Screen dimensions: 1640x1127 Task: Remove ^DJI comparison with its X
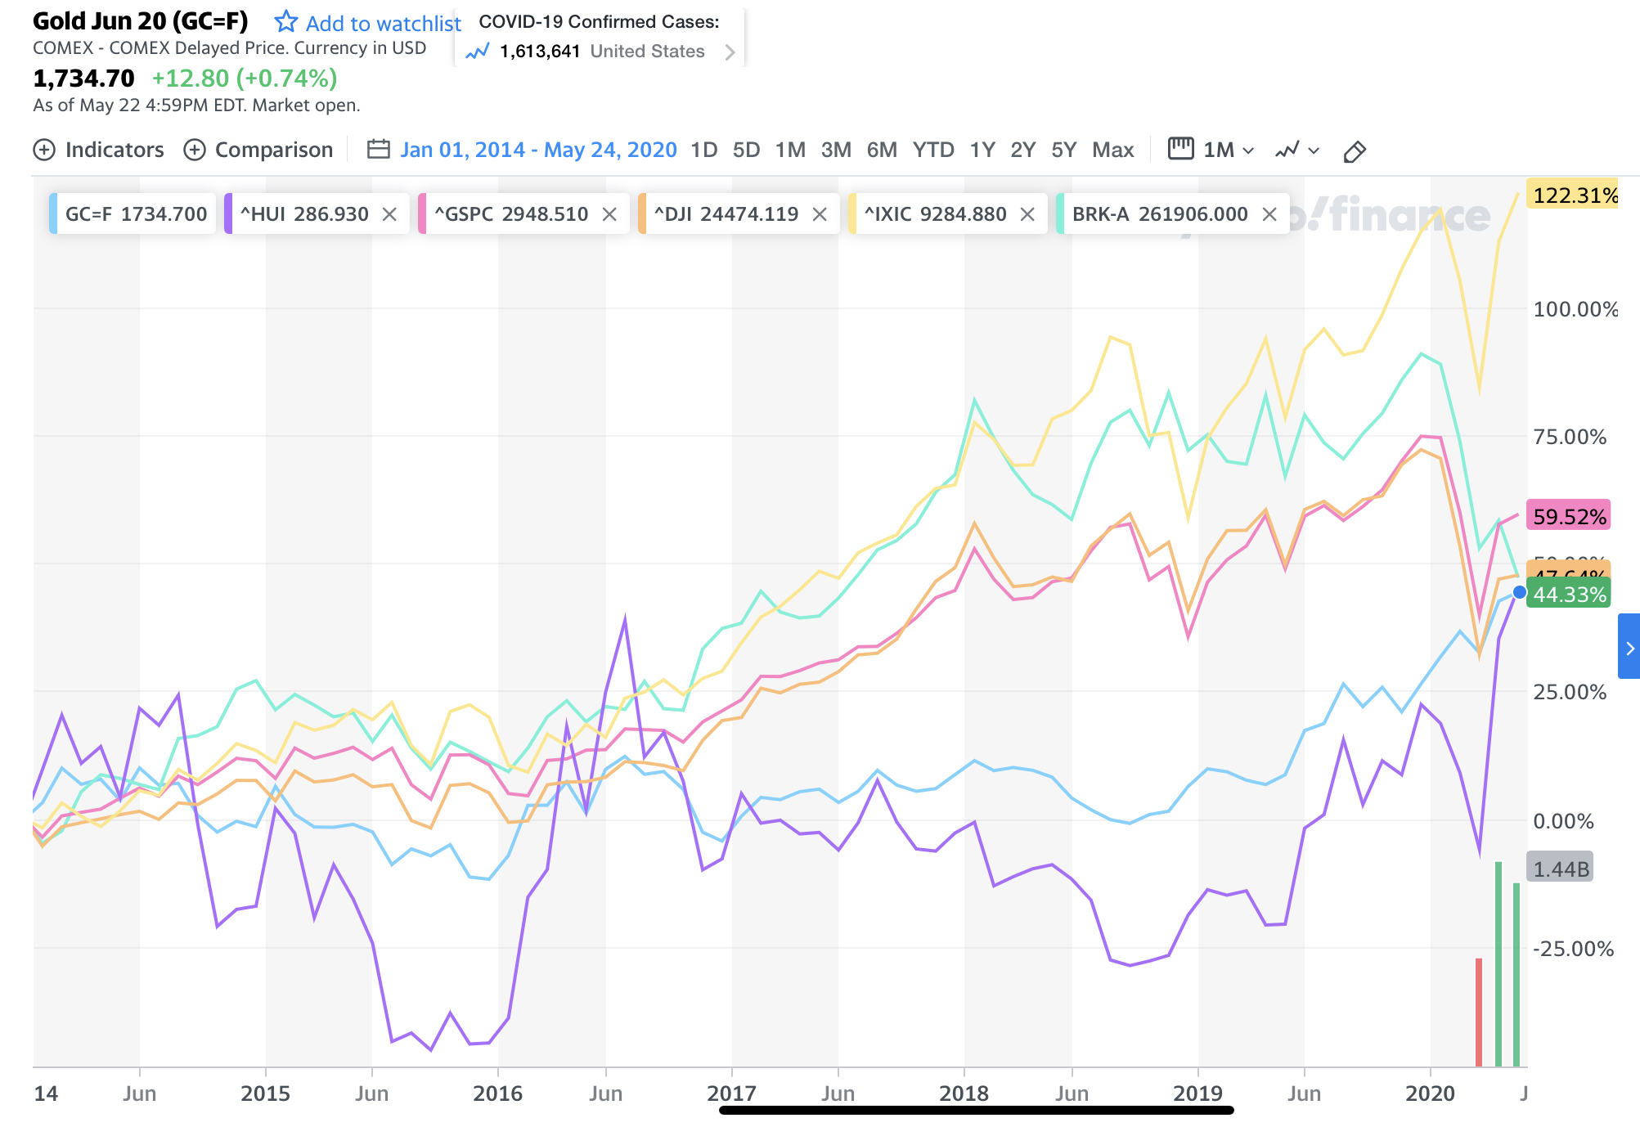(820, 214)
